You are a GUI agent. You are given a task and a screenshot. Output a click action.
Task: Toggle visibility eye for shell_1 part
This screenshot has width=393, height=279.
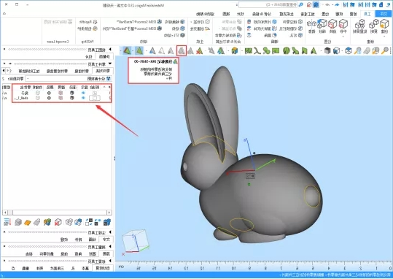click(x=83, y=98)
